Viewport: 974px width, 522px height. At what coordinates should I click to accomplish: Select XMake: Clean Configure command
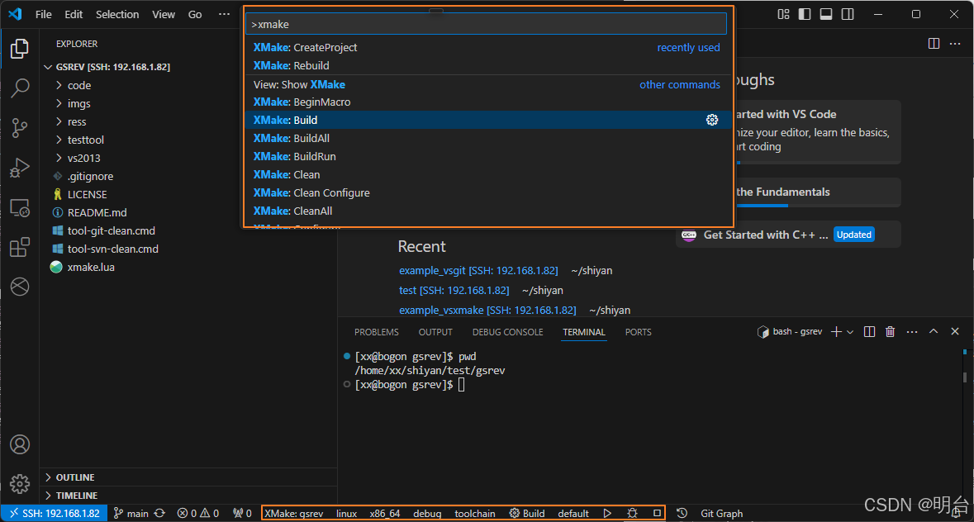487,193
